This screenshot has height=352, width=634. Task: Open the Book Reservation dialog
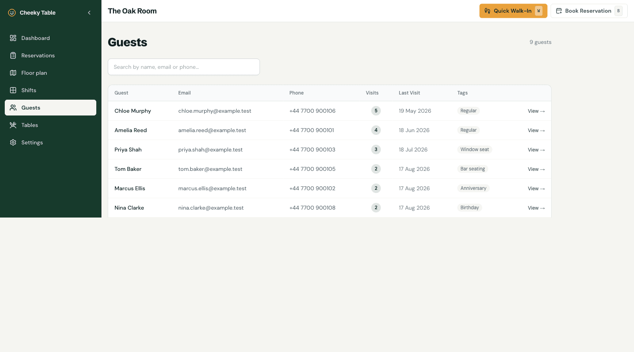pyautogui.click(x=589, y=11)
